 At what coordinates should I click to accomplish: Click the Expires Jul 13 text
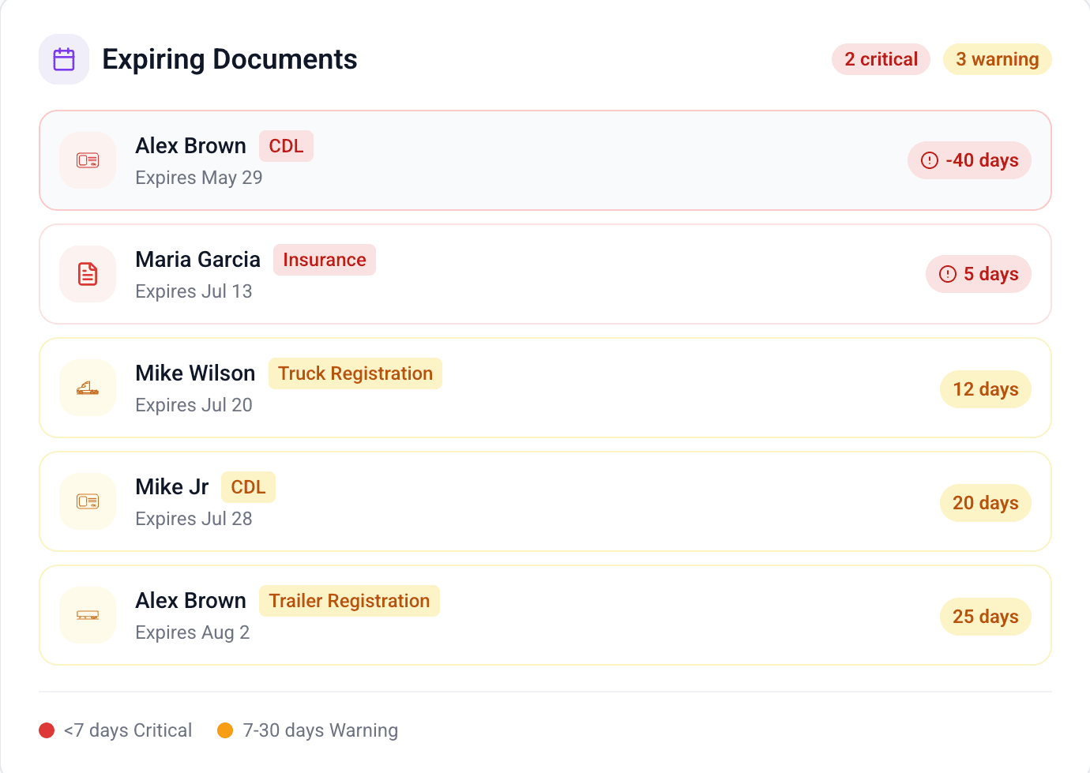coord(194,291)
